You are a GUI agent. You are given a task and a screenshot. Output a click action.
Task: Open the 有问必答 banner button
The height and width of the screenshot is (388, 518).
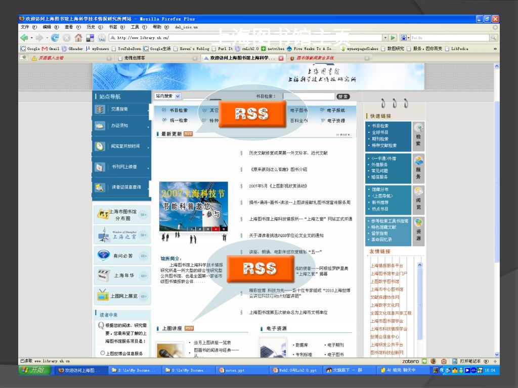tap(122, 255)
